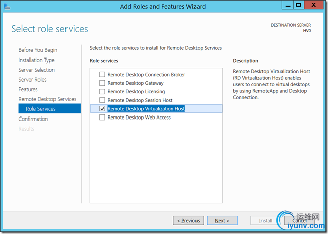Check the Remote Desktop Web Access box

[102, 118]
